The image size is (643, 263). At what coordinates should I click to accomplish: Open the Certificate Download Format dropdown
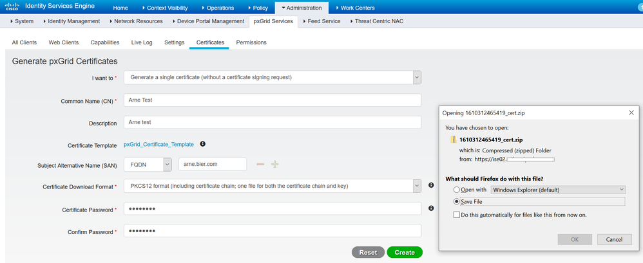coord(417,186)
